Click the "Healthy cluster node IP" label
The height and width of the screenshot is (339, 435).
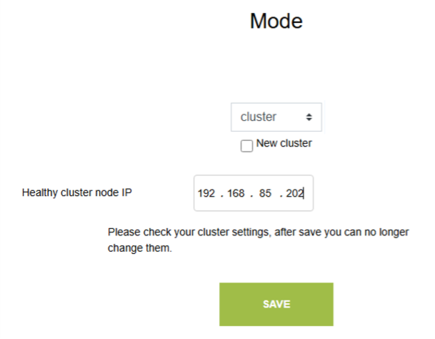point(77,192)
